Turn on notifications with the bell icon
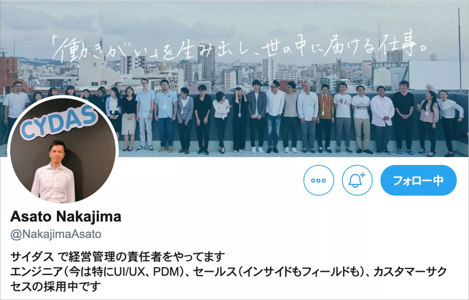 pyautogui.click(x=357, y=180)
